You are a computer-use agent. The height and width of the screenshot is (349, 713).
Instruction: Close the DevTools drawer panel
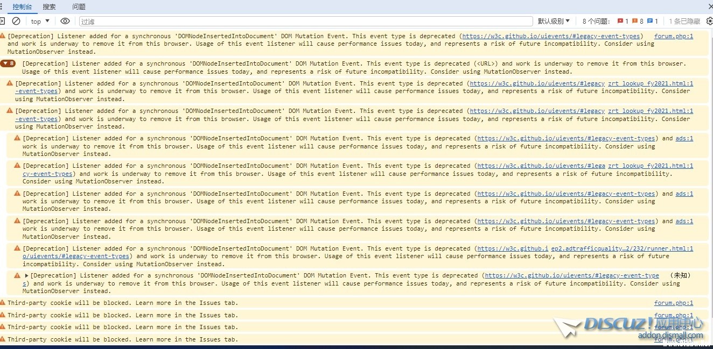coord(710,6)
